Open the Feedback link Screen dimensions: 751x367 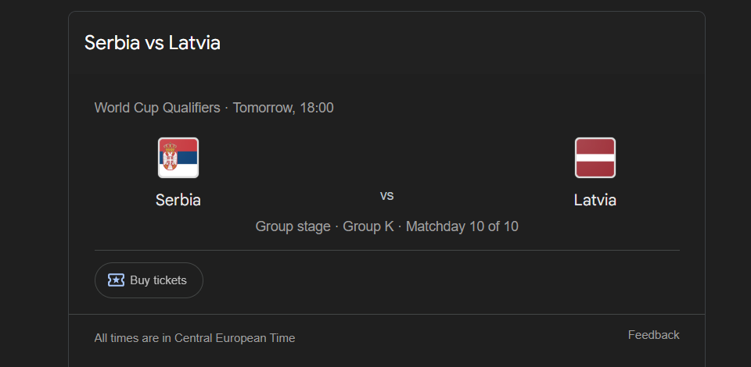pos(653,335)
